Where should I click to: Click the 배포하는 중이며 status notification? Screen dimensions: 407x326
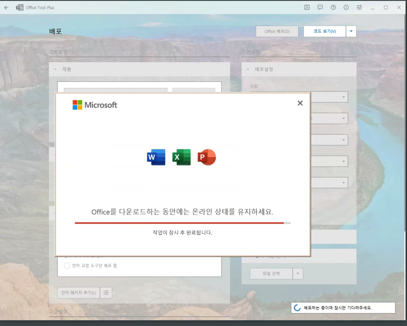(343, 308)
